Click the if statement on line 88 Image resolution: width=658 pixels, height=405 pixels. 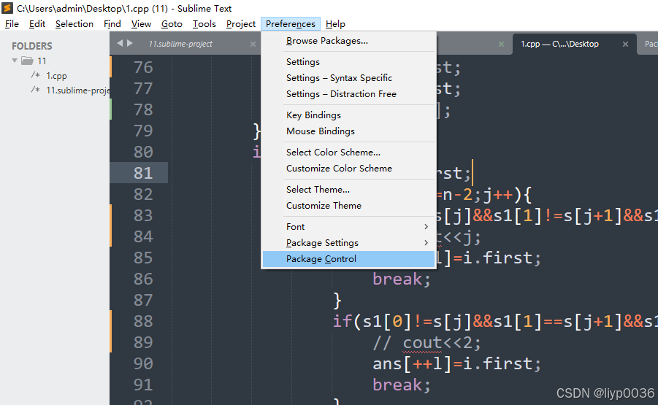495,322
